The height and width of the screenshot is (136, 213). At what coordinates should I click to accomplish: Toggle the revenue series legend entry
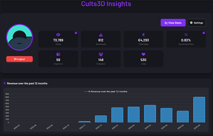click(106, 92)
